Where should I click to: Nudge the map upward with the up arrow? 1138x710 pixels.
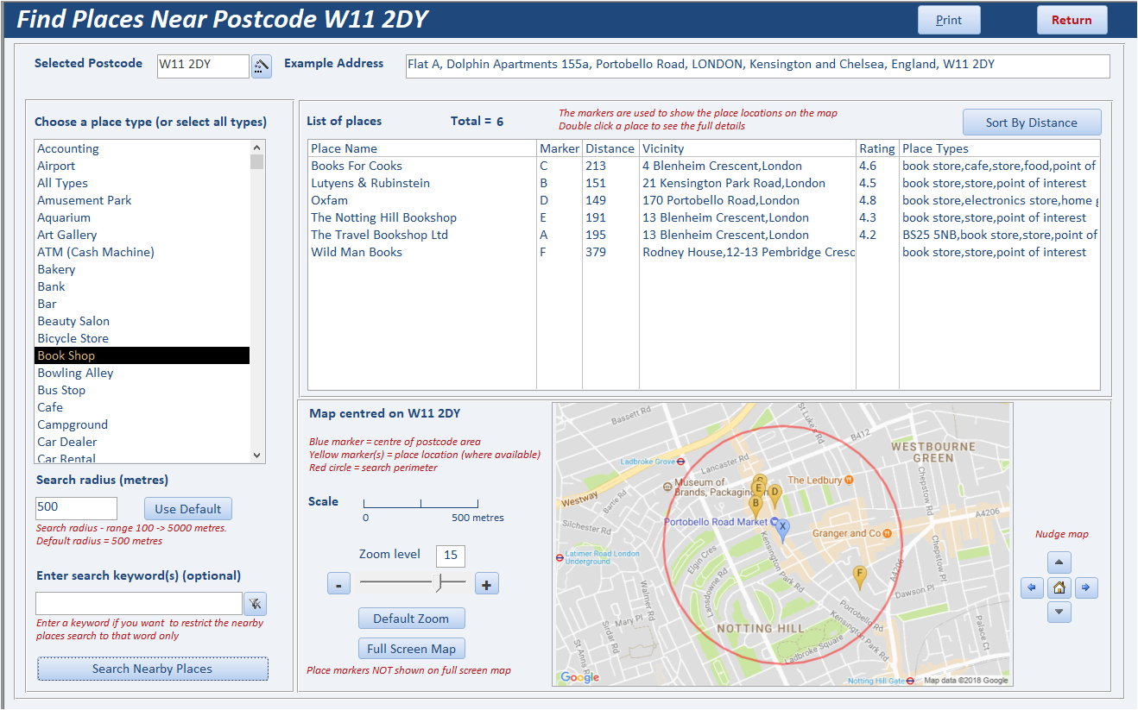[1059, 563]
